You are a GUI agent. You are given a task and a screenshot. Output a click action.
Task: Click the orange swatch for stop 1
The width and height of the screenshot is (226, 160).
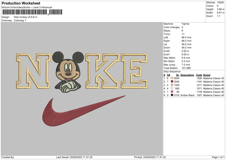pyautogui.click(x=172, y=78)
